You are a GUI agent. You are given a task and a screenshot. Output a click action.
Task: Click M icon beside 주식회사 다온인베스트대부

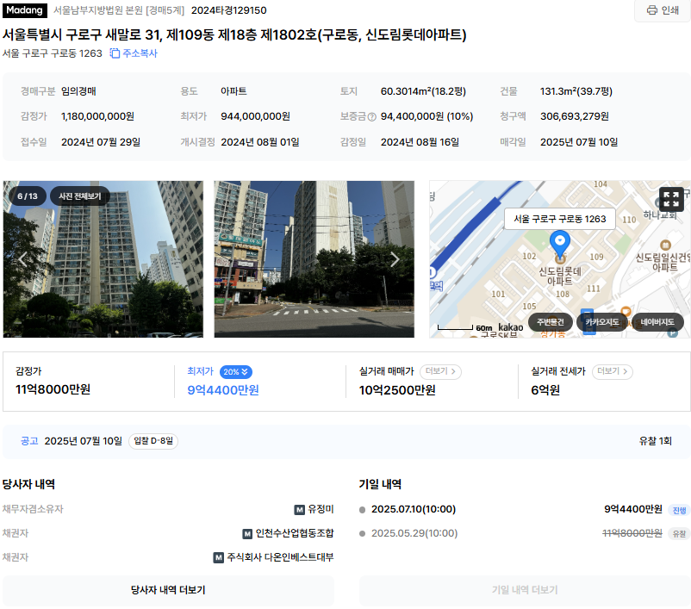coord(219,558)
